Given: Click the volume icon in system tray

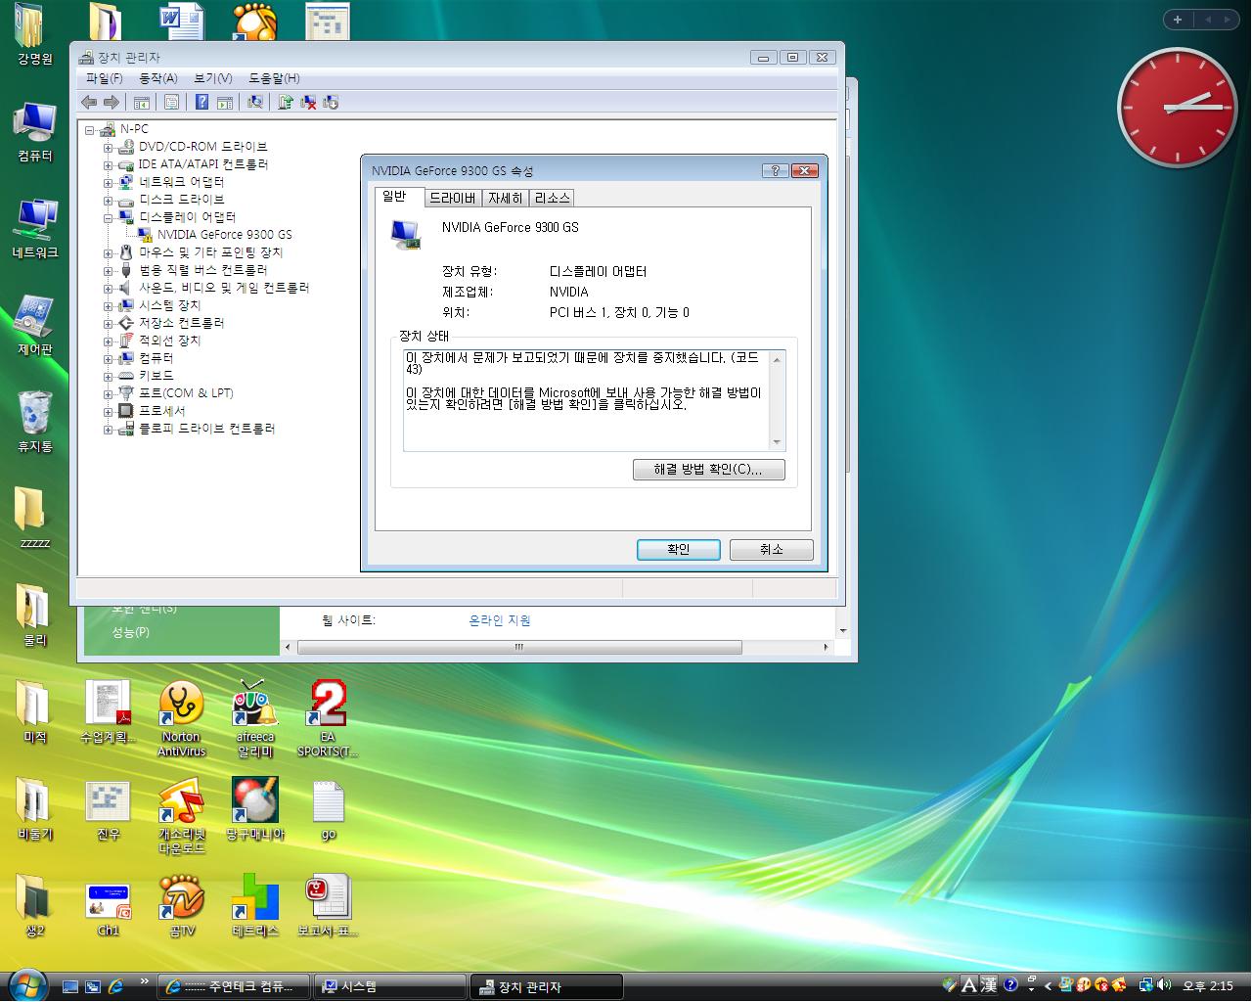Looking at the screenshot, I should pos(1164,985).
